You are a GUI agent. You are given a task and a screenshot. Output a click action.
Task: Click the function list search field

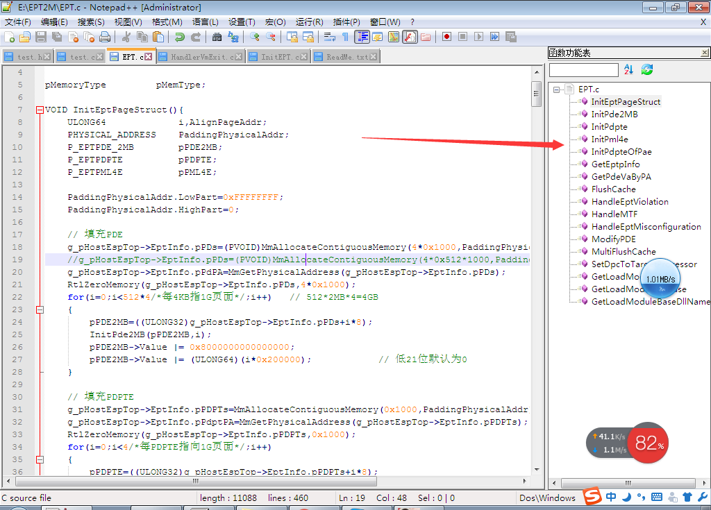tap(583, 70)
